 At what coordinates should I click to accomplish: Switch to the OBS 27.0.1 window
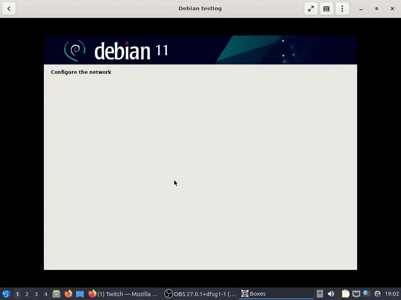click(200, 294)
